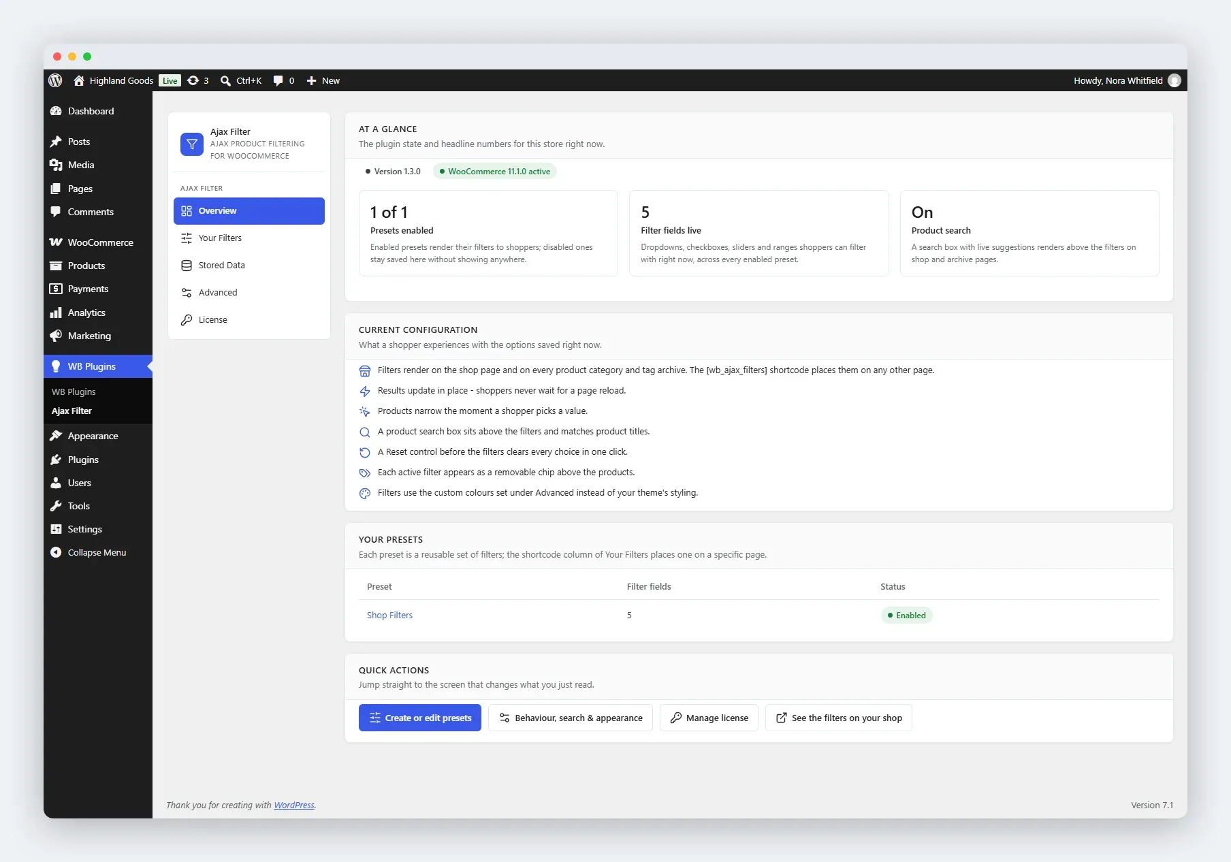The image size is (1231, 862).
Task: Click the Ajax Filter funnel logo
Action: 192,144
